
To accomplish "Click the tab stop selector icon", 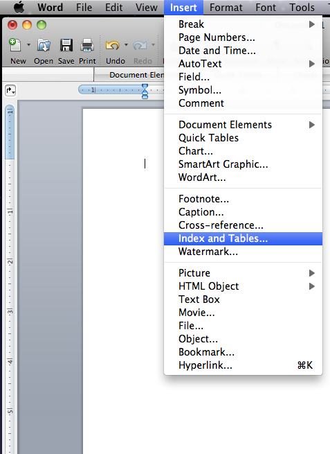I will coord(10,91).
